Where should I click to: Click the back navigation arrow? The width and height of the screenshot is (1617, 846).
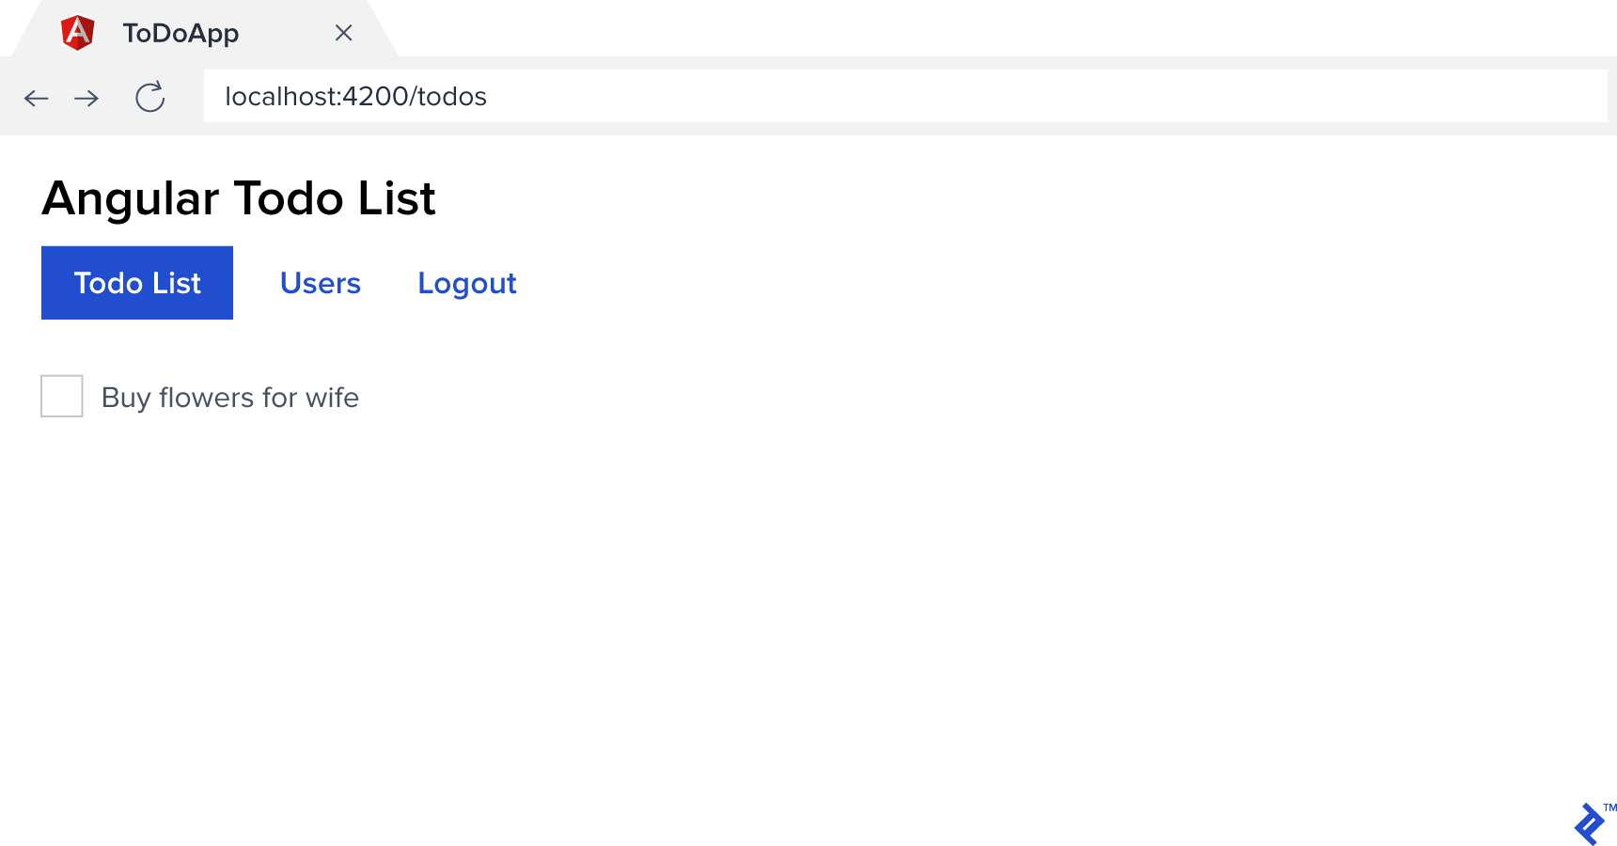[x=36, y=97]
